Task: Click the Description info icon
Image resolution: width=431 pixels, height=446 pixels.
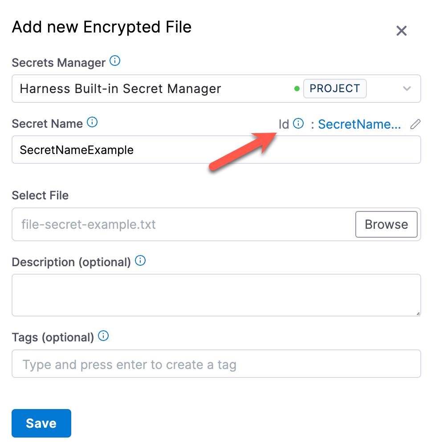Action: tap(140, 261)
